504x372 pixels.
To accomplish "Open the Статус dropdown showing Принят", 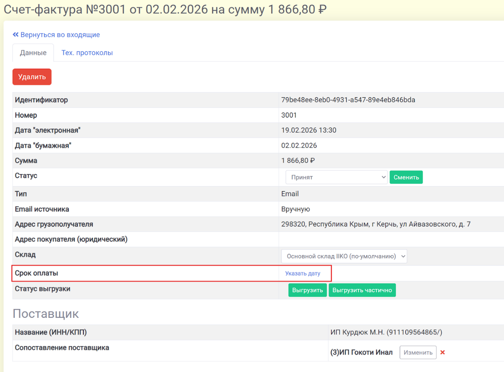I will coord(336,177).
